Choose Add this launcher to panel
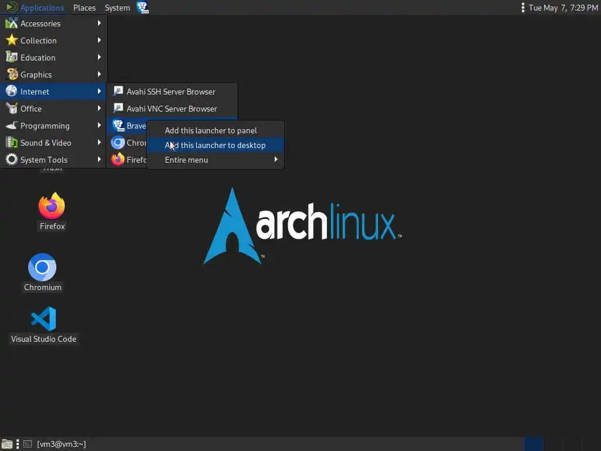Viewport: 601px width, 451px height. 215,130
